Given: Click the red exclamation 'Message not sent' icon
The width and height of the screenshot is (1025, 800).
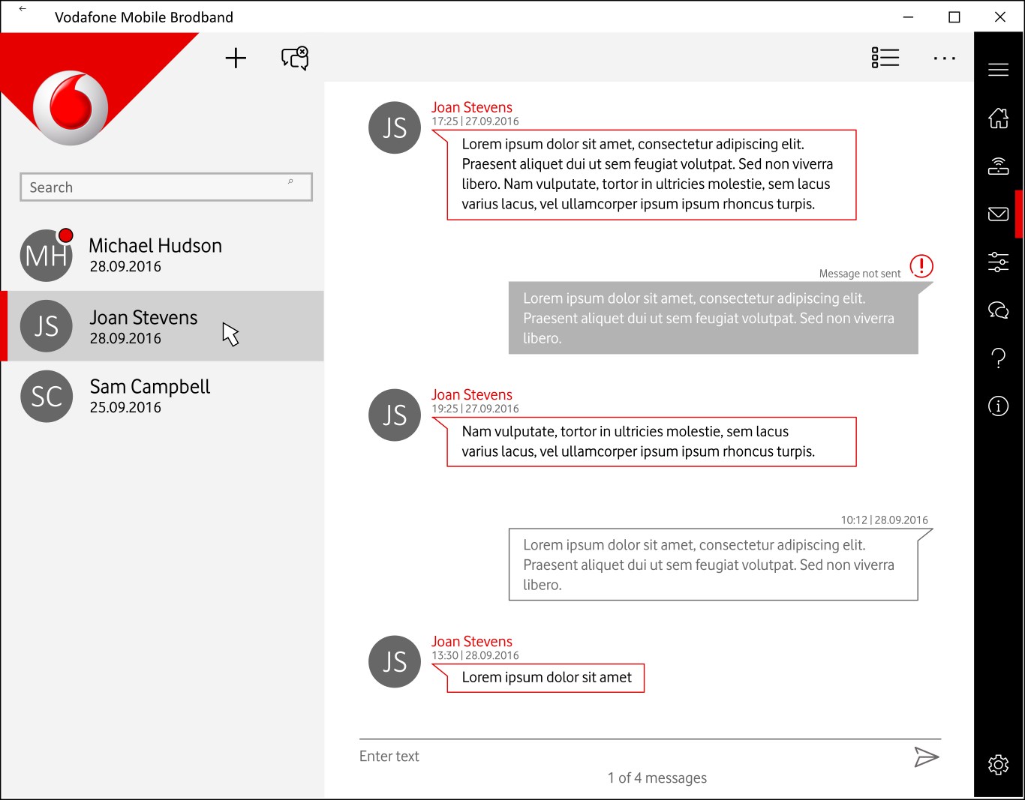Looking at the screenshot, I should pos(921,265).
